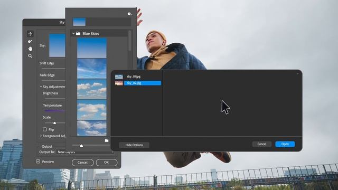
Task: Open the sky picker gear settings
Action: click(x=129, y=14)
